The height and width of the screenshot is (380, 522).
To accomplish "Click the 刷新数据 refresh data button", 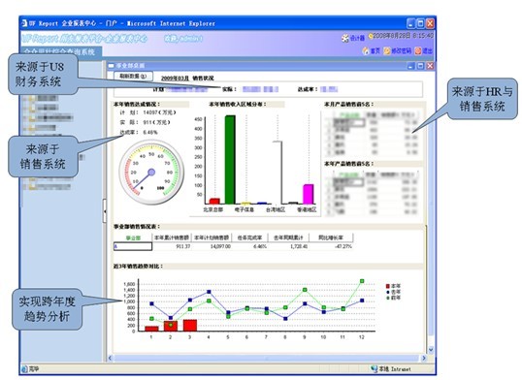I will pos(133,77).
